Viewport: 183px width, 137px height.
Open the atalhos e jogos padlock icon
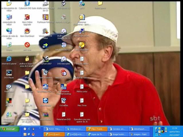pyautogui.click(x=27, y=59)
